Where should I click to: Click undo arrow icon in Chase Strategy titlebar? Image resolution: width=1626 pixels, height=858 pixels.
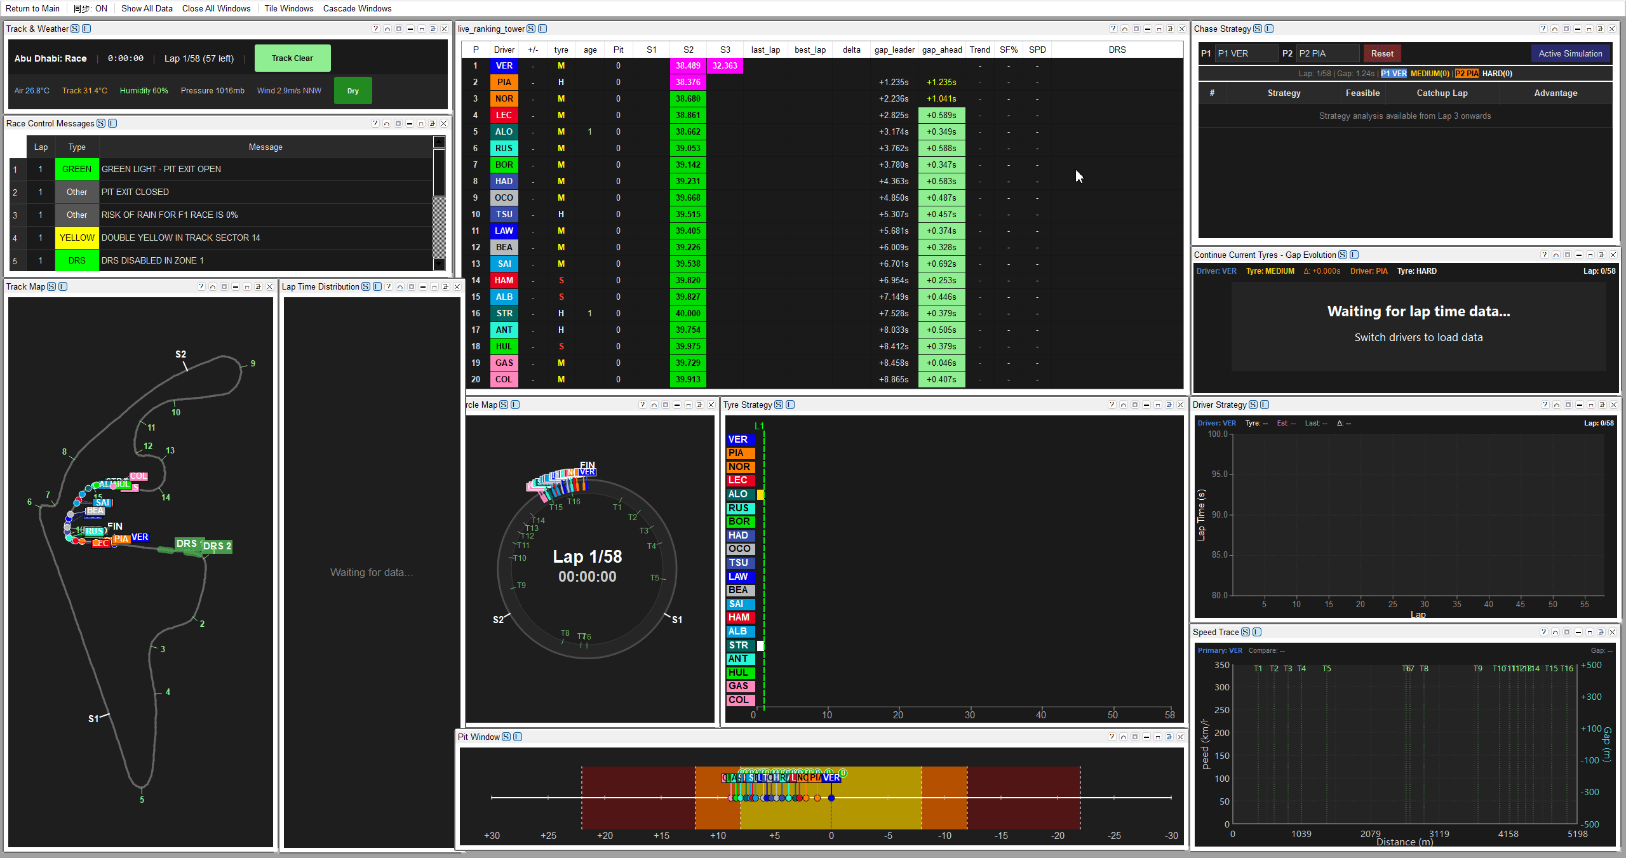[1555, 29]
